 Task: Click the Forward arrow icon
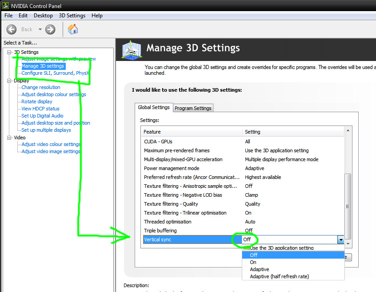pos(50,29)
